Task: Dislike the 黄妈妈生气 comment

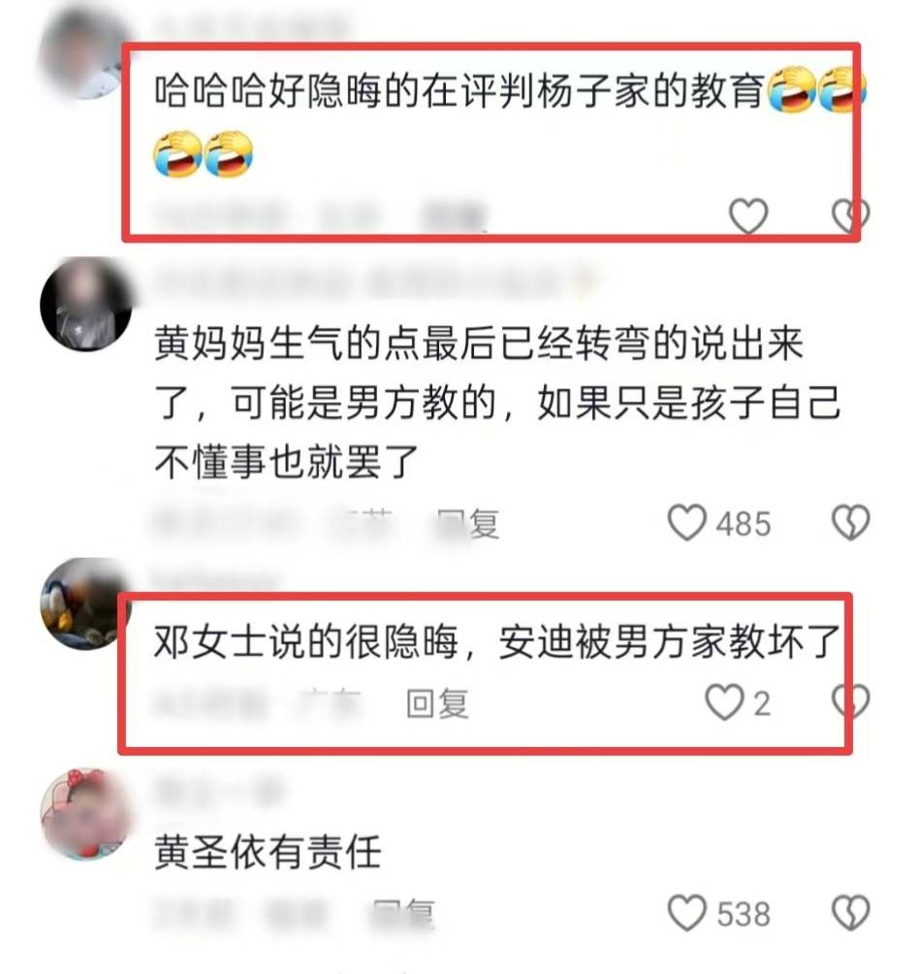Action: tap(850, 522)
